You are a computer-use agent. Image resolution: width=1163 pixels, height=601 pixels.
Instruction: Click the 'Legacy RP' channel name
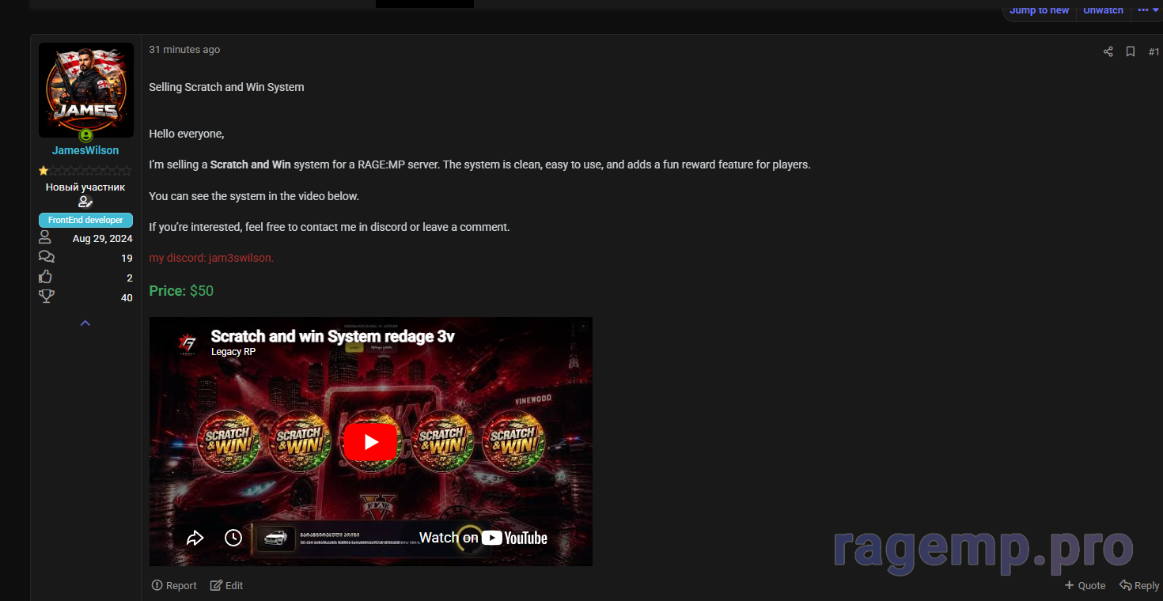point(233,352)
